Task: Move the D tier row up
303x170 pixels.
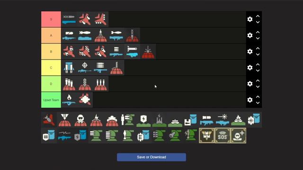Action: (x=258, y=81)
